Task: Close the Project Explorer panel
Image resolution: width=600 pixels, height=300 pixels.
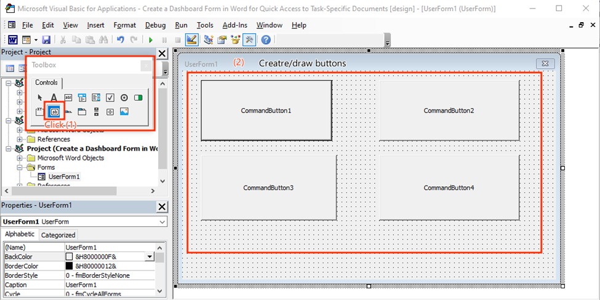Action: pyautogui.click(x=162, y=53)
